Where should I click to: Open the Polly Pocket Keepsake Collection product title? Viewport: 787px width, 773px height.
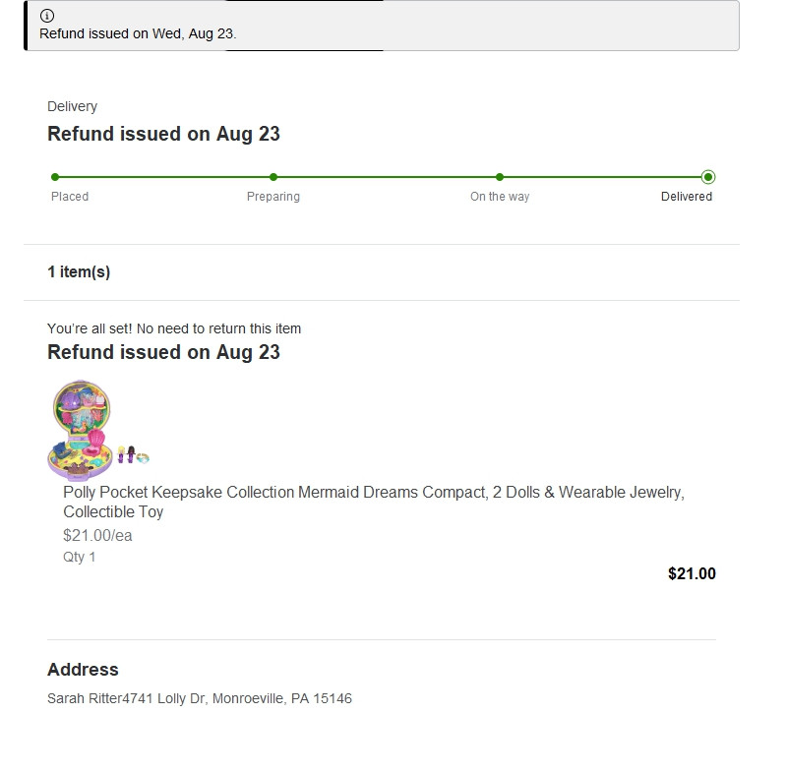pyautogui.click(x=374, y=502)
